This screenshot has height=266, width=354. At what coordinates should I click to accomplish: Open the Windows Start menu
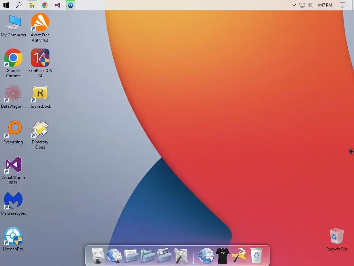coord(6,5)
